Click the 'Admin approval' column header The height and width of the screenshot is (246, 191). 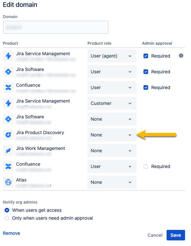coord(157,43)
